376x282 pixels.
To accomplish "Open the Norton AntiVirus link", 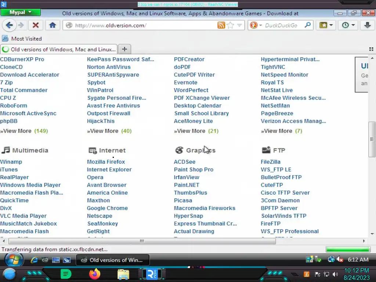I will (109, 67).
